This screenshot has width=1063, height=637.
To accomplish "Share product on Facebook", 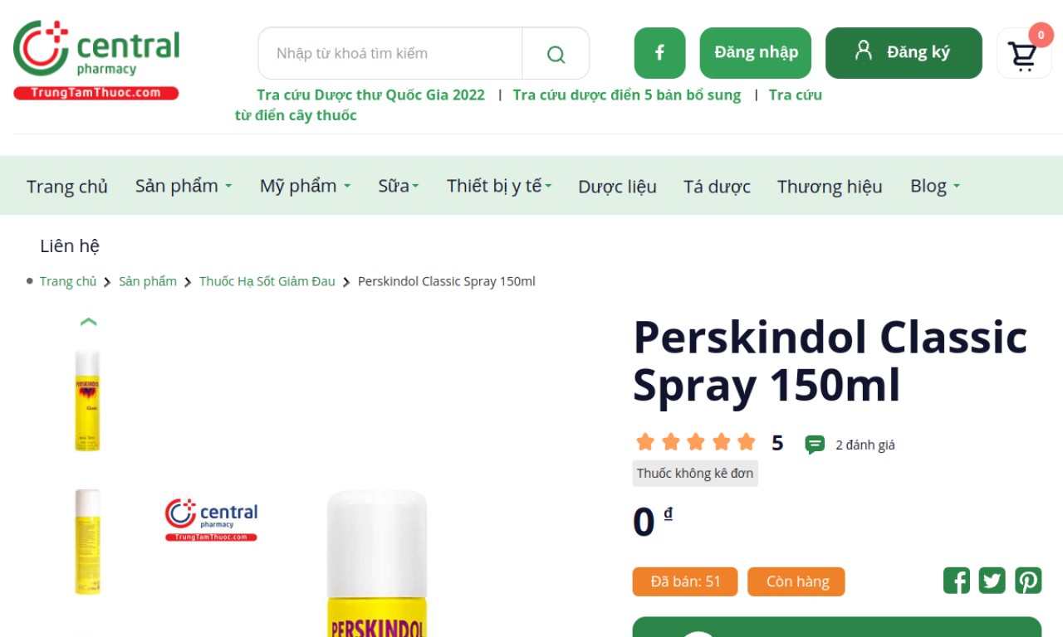I will coord(957,581).
